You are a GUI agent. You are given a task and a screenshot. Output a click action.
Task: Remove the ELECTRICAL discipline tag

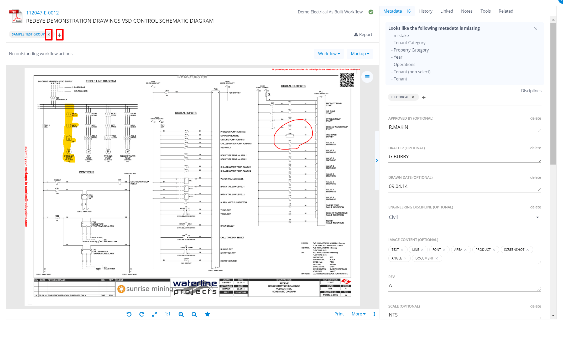point(413,97)
